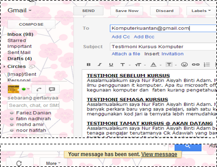217x167 pixels.
Task: Click the blue search magnifier button
Action: (188, 147)
